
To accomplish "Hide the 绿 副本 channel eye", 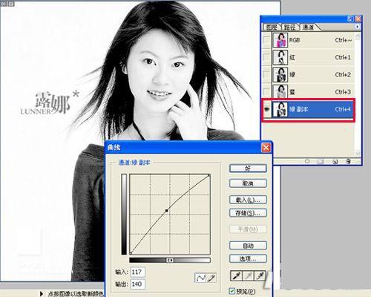I will pos(267,109).
